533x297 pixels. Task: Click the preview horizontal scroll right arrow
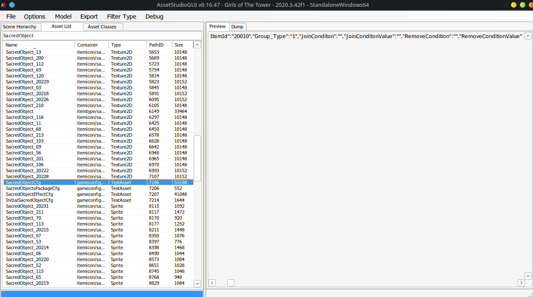521,283
